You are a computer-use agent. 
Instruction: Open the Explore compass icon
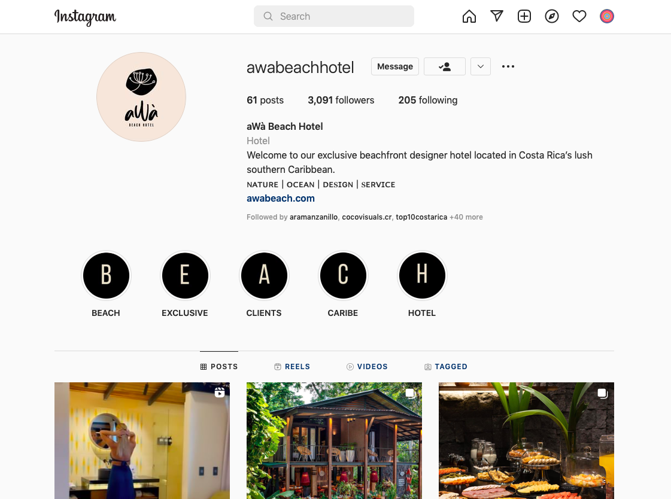coord(552,16)
